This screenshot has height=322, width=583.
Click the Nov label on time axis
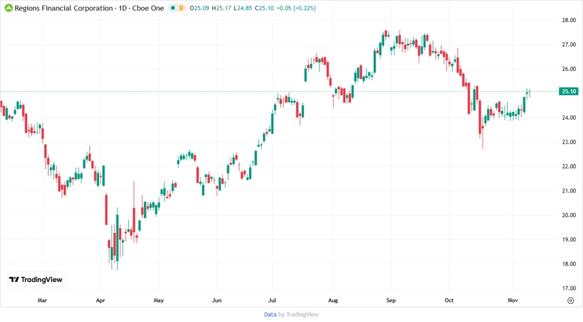(x=513, y=301)
